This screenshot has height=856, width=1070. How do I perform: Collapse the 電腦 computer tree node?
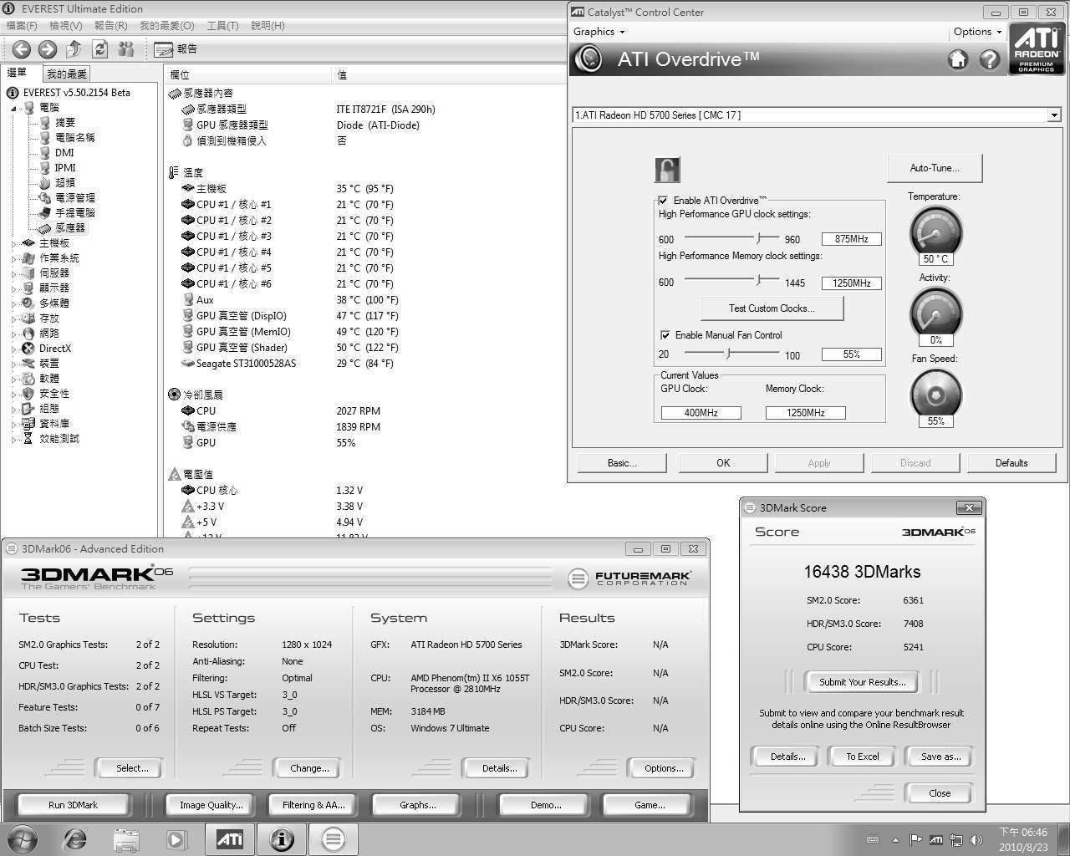coord(14,108)
